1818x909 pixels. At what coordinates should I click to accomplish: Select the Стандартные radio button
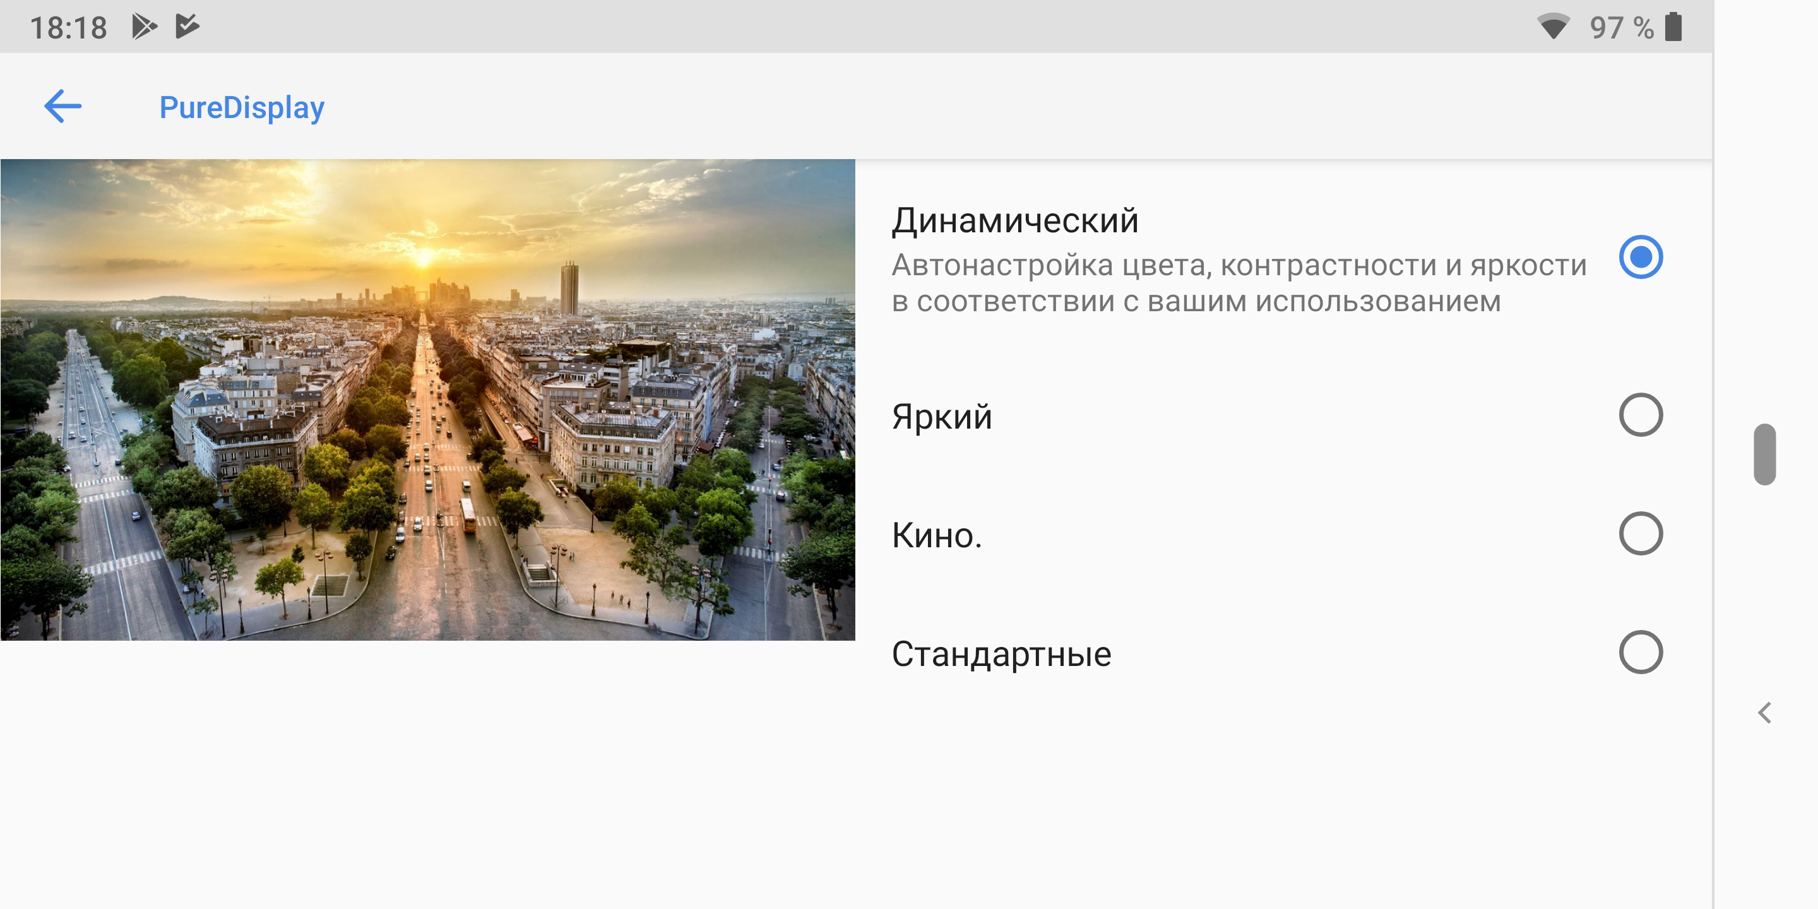(x=1640, y=652)
